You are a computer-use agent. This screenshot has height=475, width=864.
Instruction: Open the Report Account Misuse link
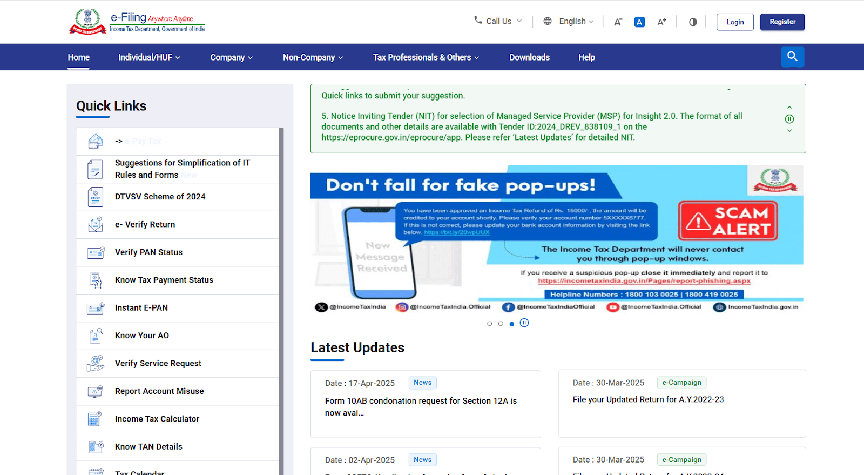178,391
